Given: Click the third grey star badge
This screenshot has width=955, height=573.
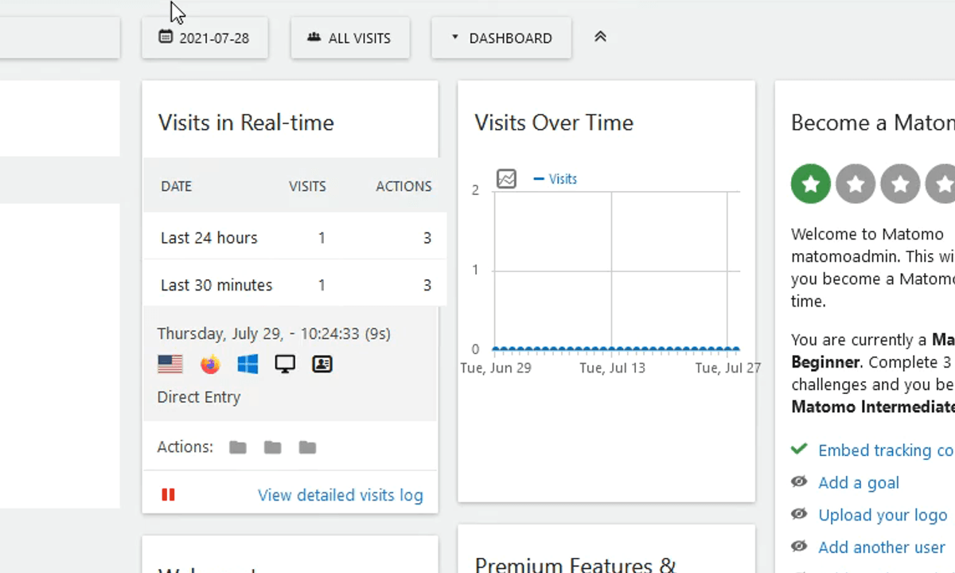Looking at the screenshot, I should [x=900, y=184].
